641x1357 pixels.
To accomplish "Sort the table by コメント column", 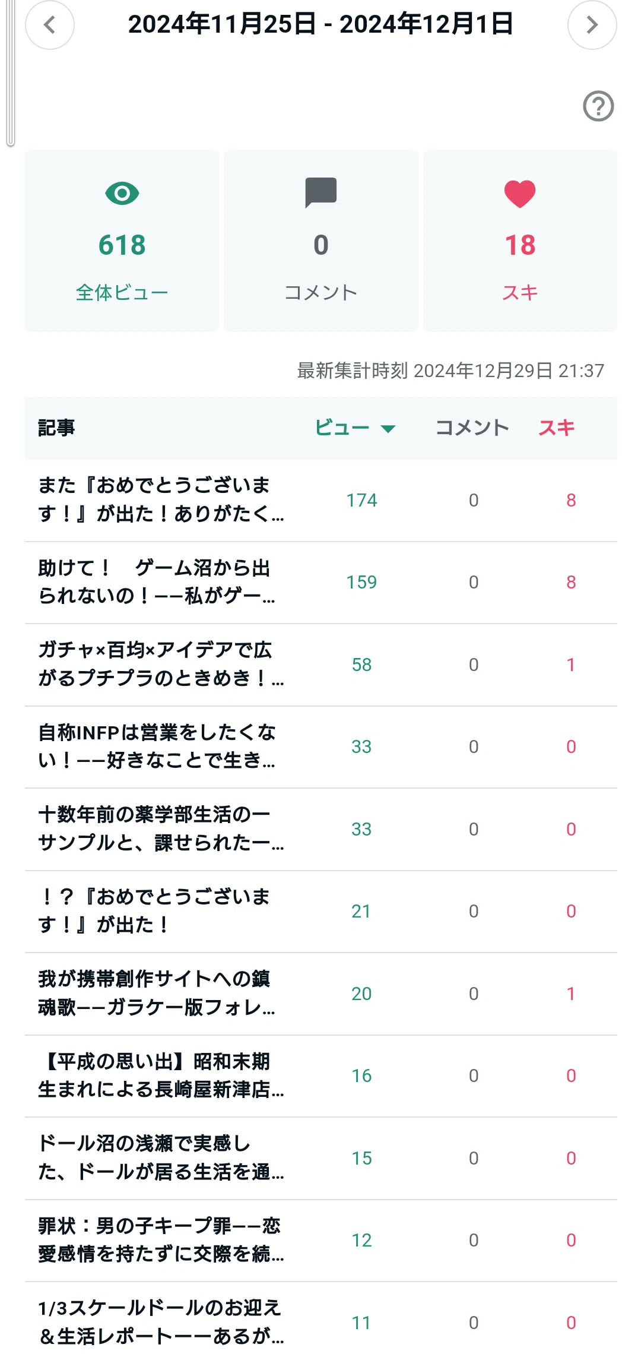I will tap(472, 428).
